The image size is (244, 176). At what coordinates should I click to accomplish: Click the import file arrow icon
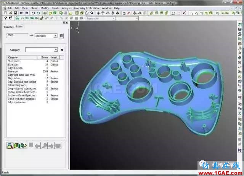click(21, 13)
